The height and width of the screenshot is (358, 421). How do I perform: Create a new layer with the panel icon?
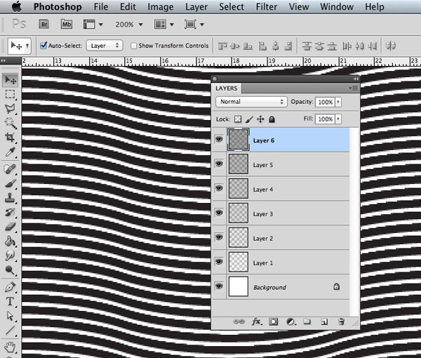point(324,321)
